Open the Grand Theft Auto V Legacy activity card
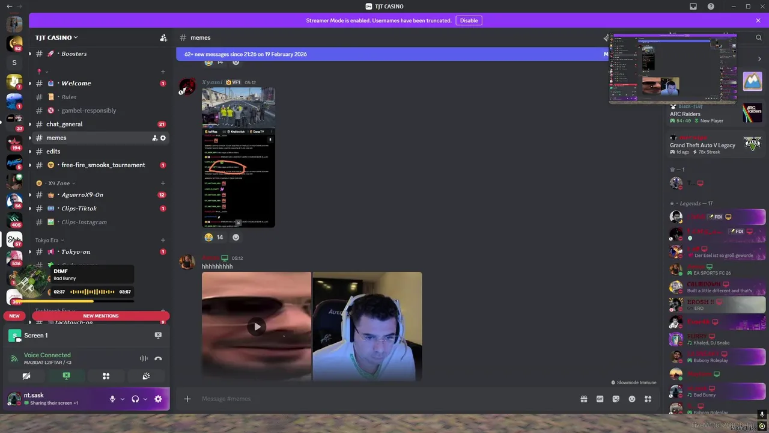The width and height of the screenshot is (769, 433). 715,145
